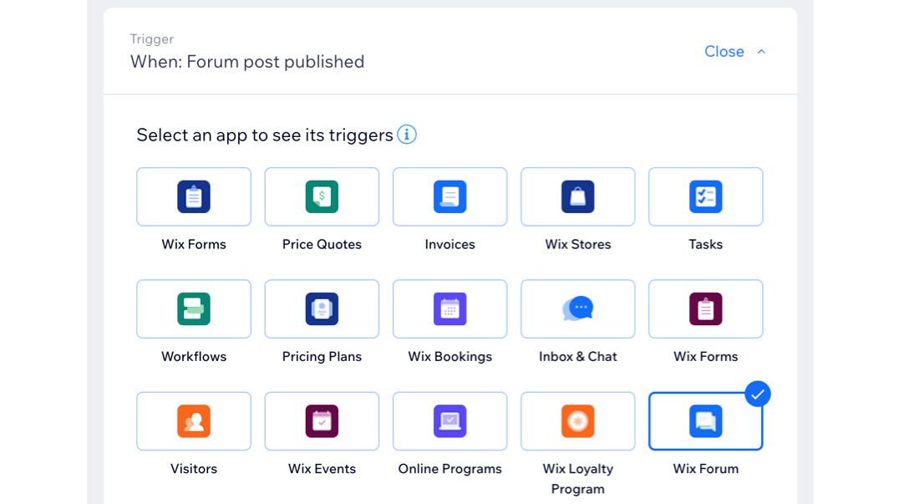This screenshot has width=919, height=504.
Task: Choose the Visitors app icon
Action: tap(194, 421)
